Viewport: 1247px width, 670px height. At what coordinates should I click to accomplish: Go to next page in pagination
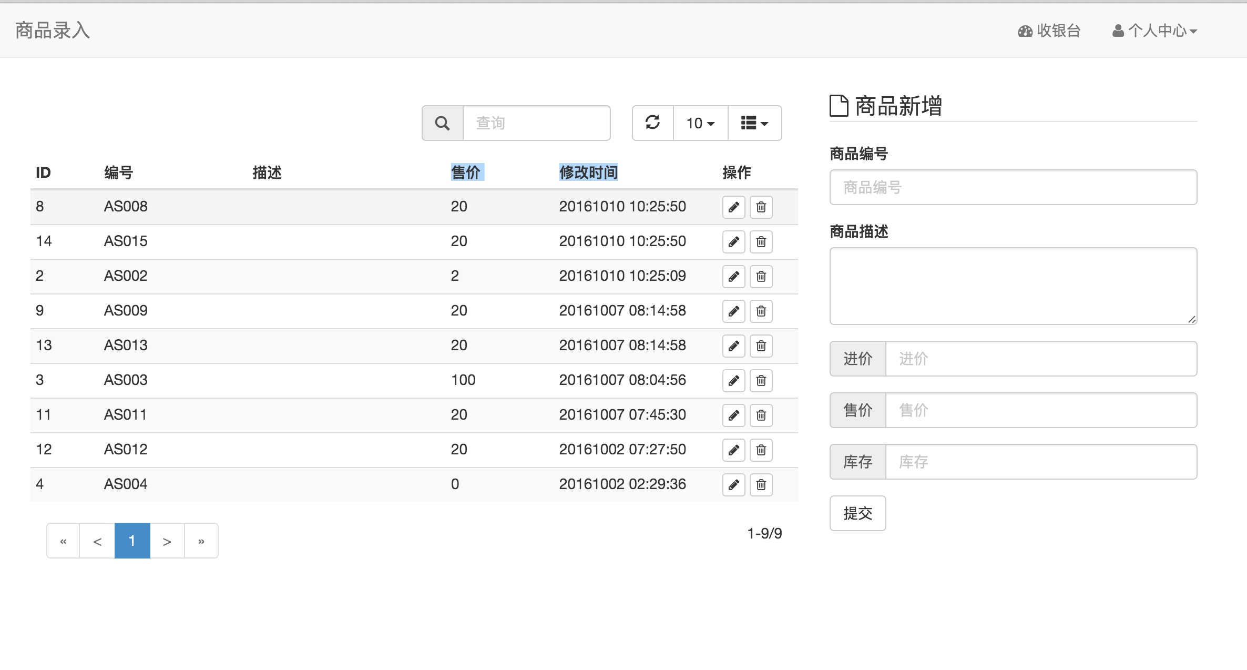[167, 541]
